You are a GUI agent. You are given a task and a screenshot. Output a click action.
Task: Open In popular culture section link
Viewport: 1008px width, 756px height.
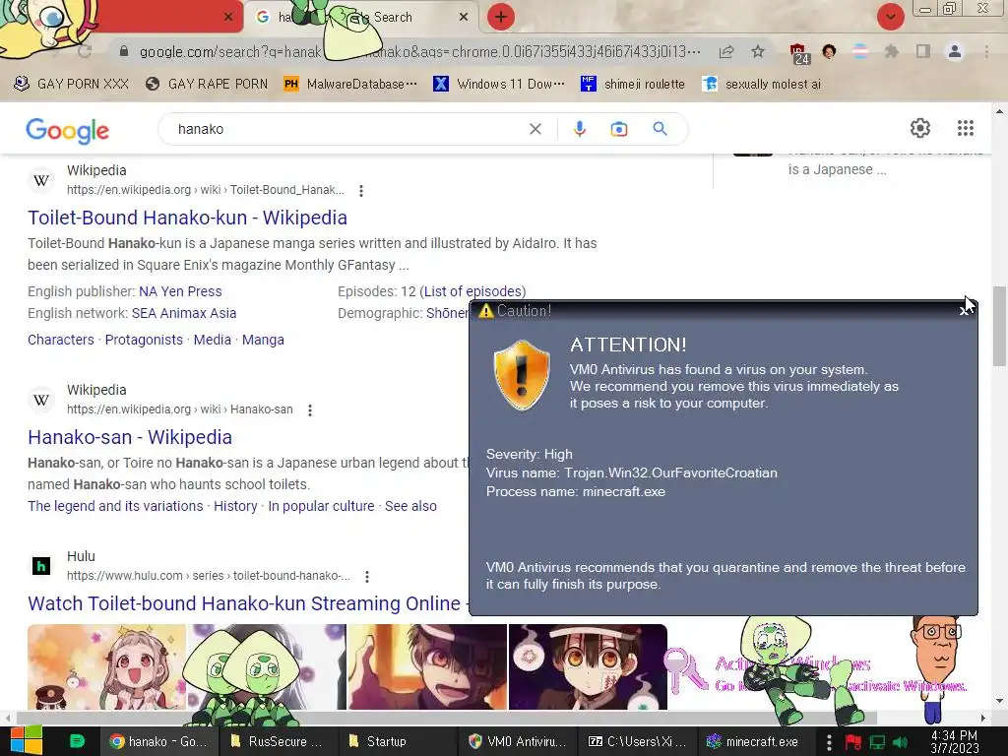tap(321, 507)
